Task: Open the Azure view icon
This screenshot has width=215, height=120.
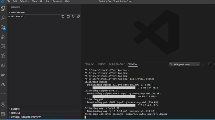Action: (3, 84)
